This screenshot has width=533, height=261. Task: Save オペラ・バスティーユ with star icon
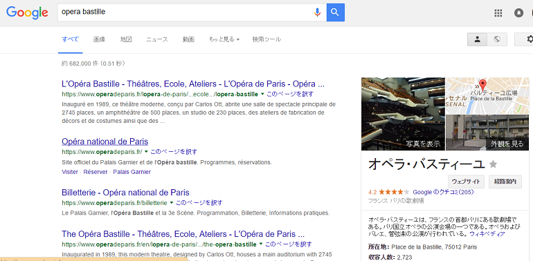[x=493, y=165]
